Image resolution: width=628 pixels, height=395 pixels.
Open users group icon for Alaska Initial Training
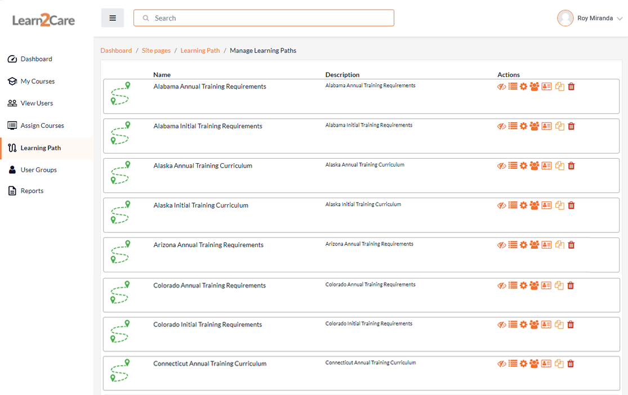[535, 205]
